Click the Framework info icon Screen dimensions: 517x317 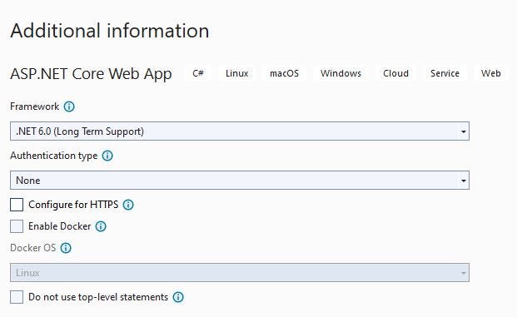click(x=69, y=106)
